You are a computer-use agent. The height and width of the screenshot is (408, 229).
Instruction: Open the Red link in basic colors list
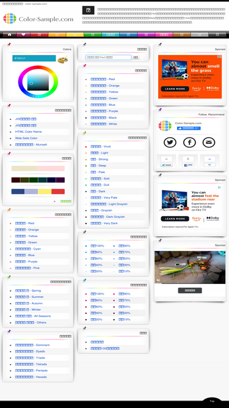click(x=103, y=79)
